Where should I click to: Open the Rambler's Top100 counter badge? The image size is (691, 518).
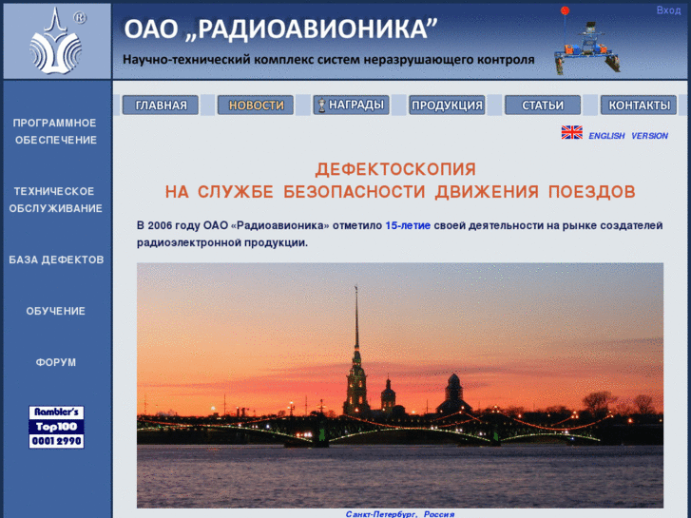56,427
